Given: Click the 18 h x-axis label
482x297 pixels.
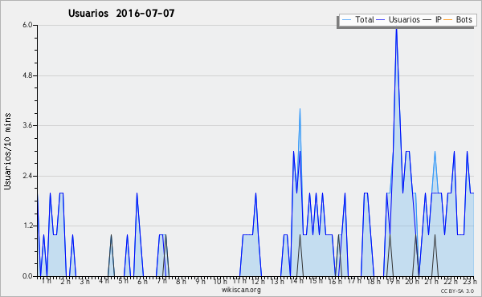Looking at the screenshot, I should click(x=374, y=281).
